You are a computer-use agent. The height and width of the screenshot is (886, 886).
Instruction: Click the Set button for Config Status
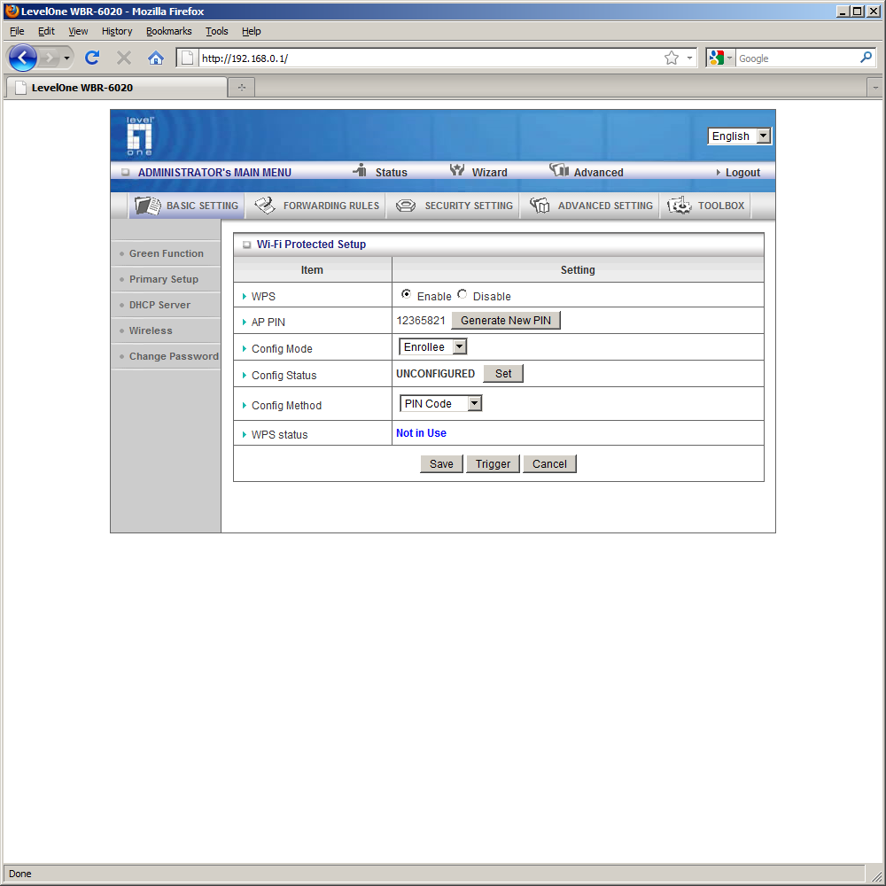(503, 374)
